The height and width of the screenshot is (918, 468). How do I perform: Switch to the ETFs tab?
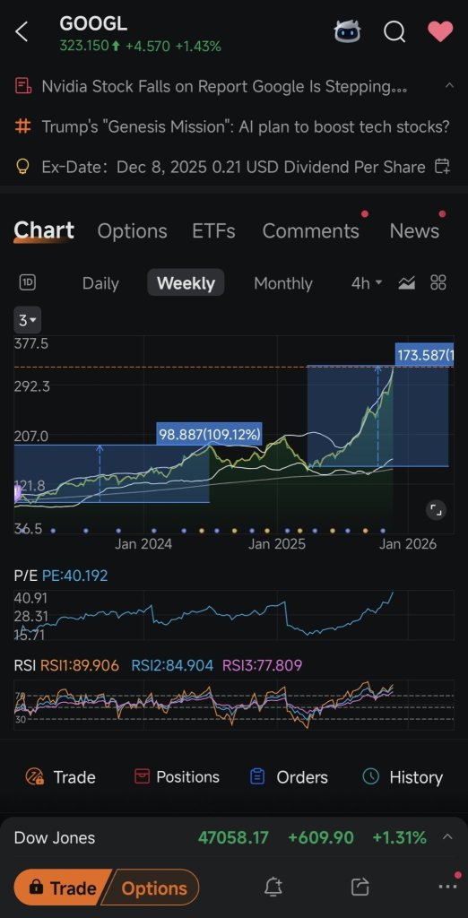213,230
